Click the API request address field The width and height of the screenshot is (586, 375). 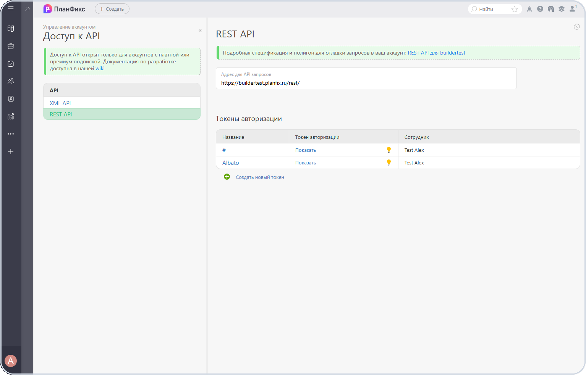coord(366,78)
